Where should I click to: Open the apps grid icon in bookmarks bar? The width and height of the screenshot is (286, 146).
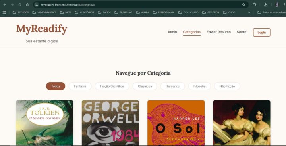[4, 12]
